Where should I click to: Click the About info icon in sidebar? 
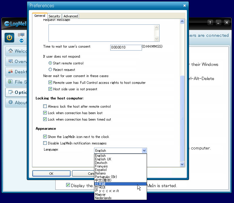(x=11, y=102)
